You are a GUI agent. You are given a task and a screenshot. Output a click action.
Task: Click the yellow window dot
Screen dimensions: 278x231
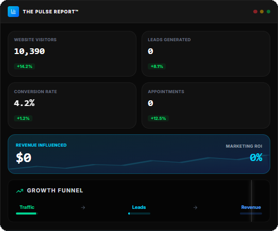coord(262,11)
